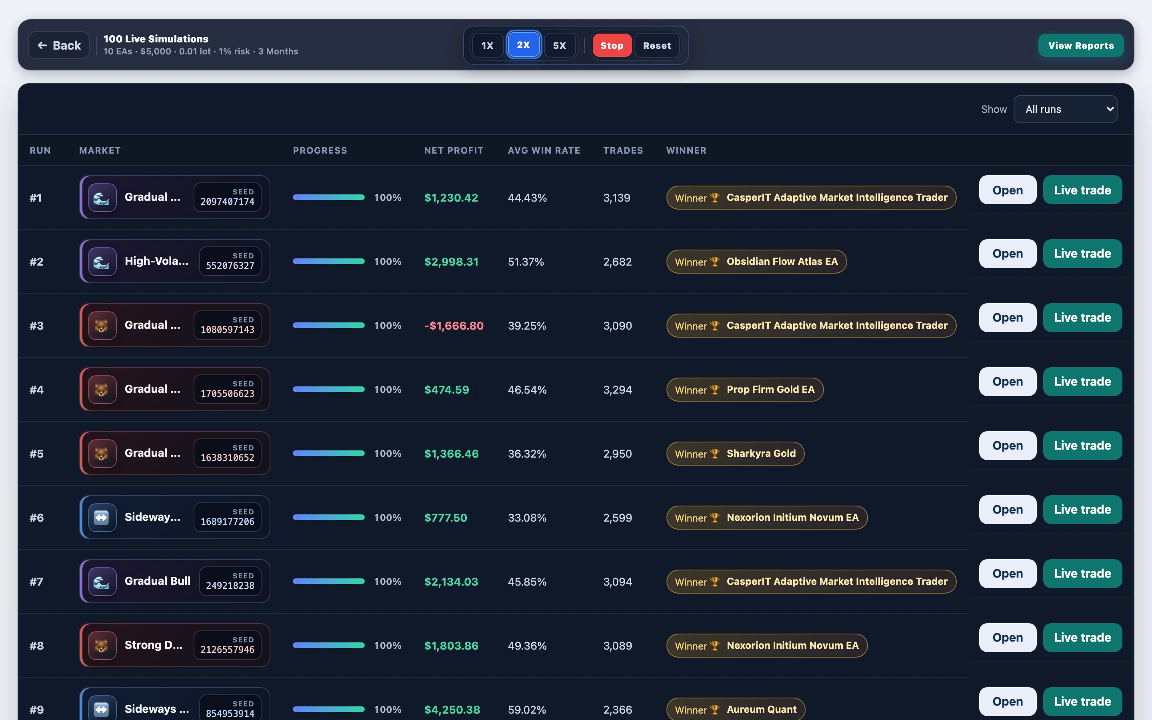
Task: Click the trophy icon for Obsidian Flow Atlas EA
Action: (714, 262)
